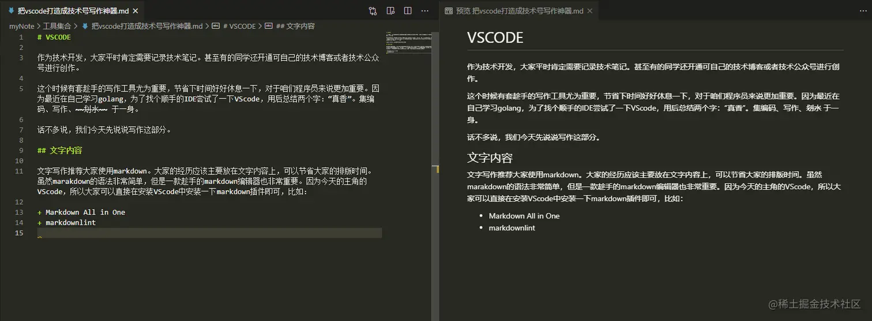The image size is (872, 321).
Task: Click the preview icon on the 预览 tab
Action: click(x=448, y=10)
